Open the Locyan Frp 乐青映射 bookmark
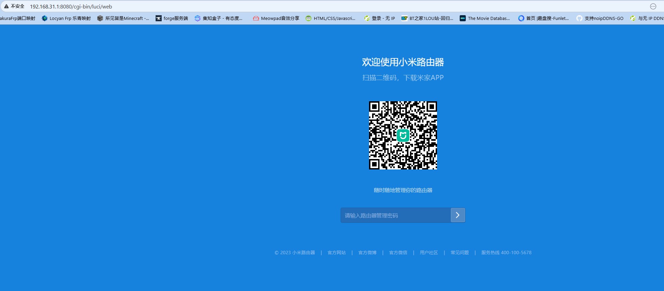The image size is (664, 291). click(x=66, y=18)
